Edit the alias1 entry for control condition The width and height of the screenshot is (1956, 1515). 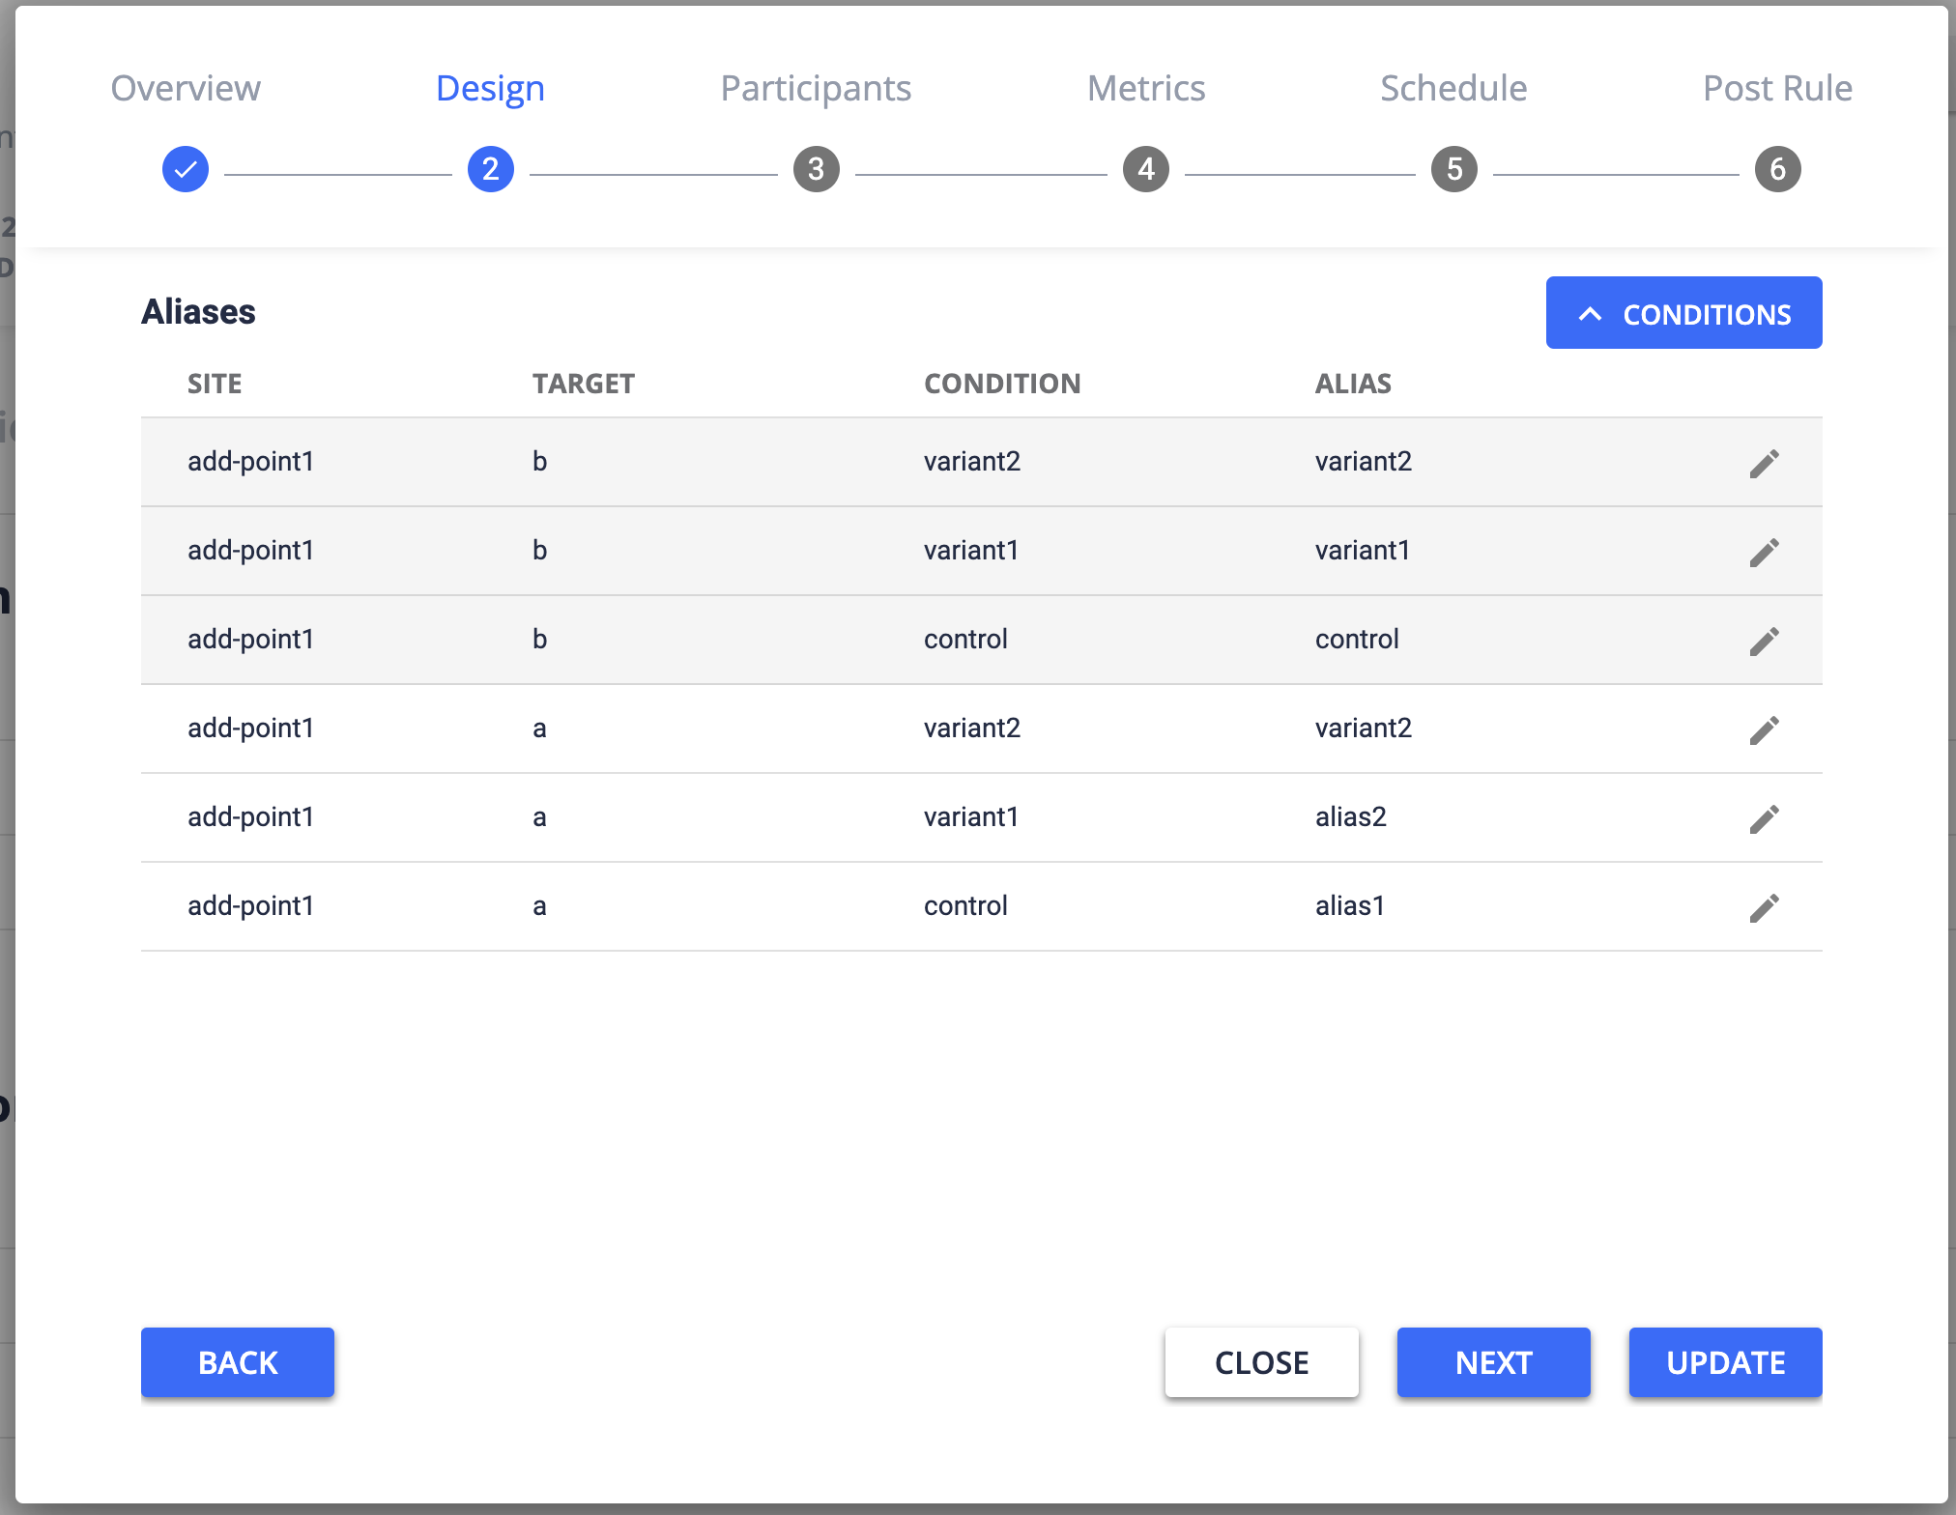coord(1765,906)
